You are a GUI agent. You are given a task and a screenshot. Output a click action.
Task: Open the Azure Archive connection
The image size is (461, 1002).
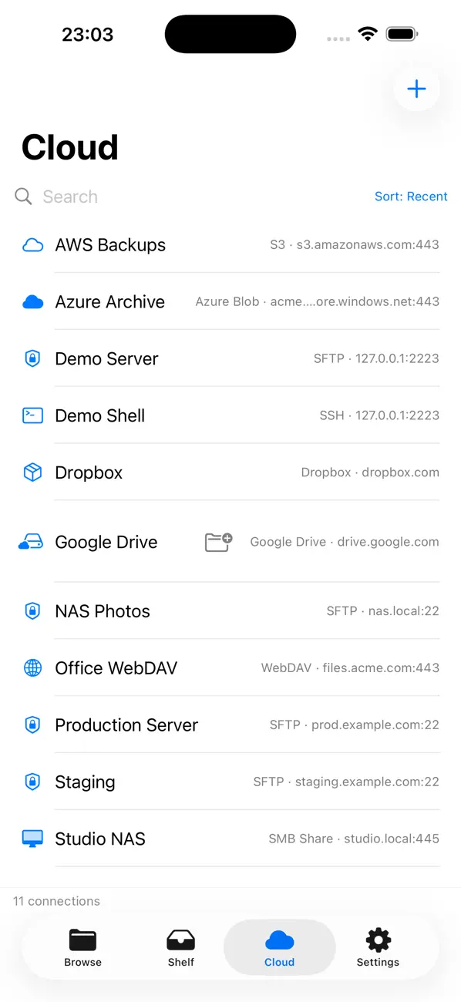pos(230,302)
